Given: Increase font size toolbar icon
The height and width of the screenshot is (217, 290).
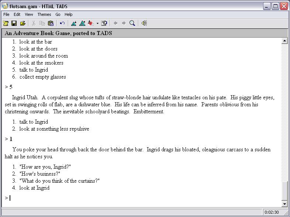Looking at the screenshot, I should (82, 23).
